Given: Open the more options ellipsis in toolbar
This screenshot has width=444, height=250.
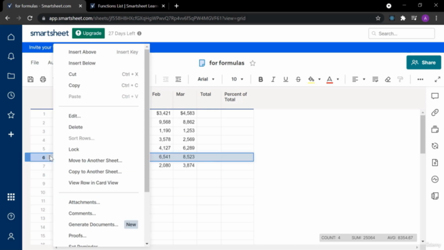Looking at the screenshot, I should (420, 79).
